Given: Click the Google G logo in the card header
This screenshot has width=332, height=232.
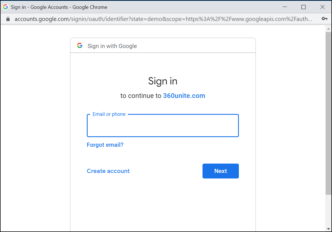Looking at the screenshot, I should 80,46.
